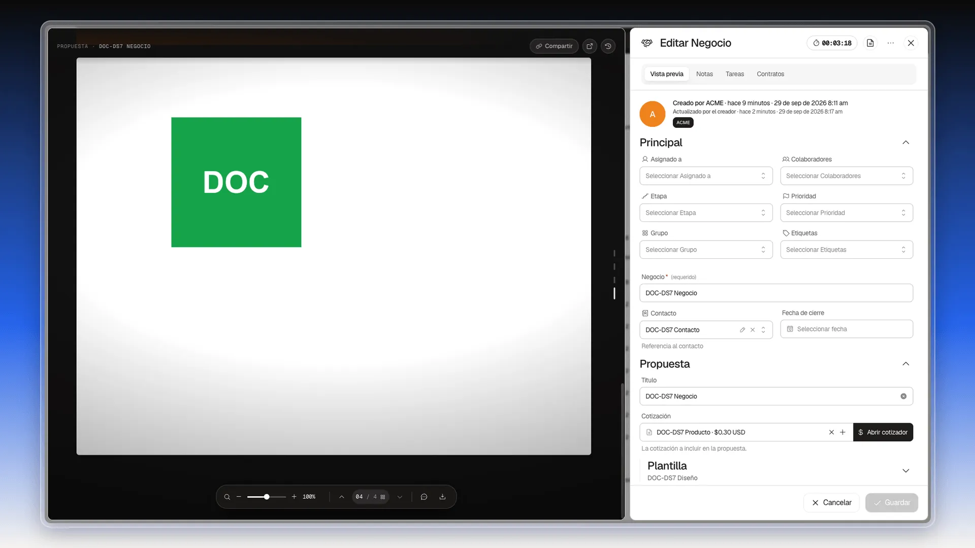Zoom out with the minus icon
The height and width of the screenshot is (548, 975).
coord(239,497)
